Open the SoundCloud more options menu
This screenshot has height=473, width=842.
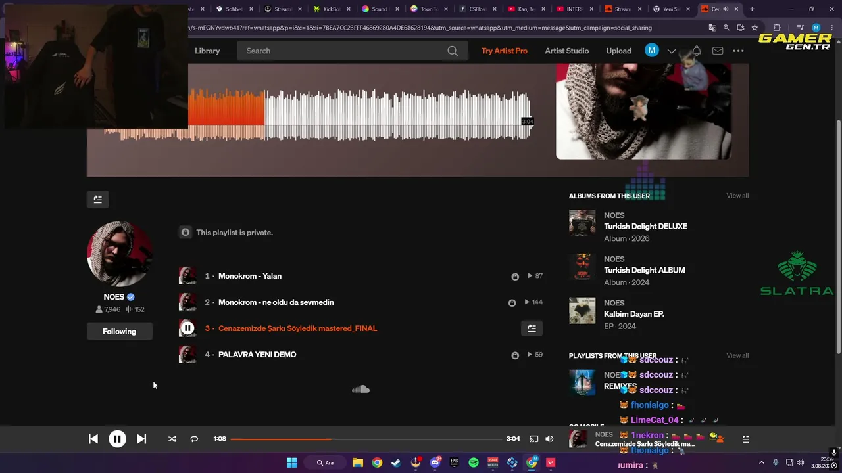(739, 51)
